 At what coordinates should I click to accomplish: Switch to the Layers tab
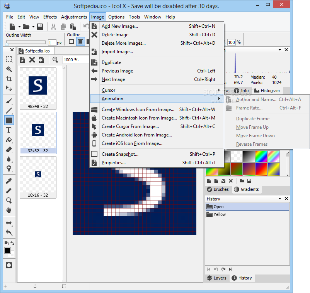(x=217, y=278)
